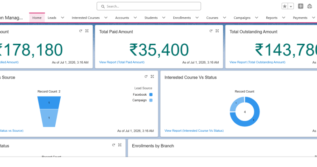Open View Report (Interested Course Vs Status)
Screen dimensions: 317x167
click(x=194, y=131)
